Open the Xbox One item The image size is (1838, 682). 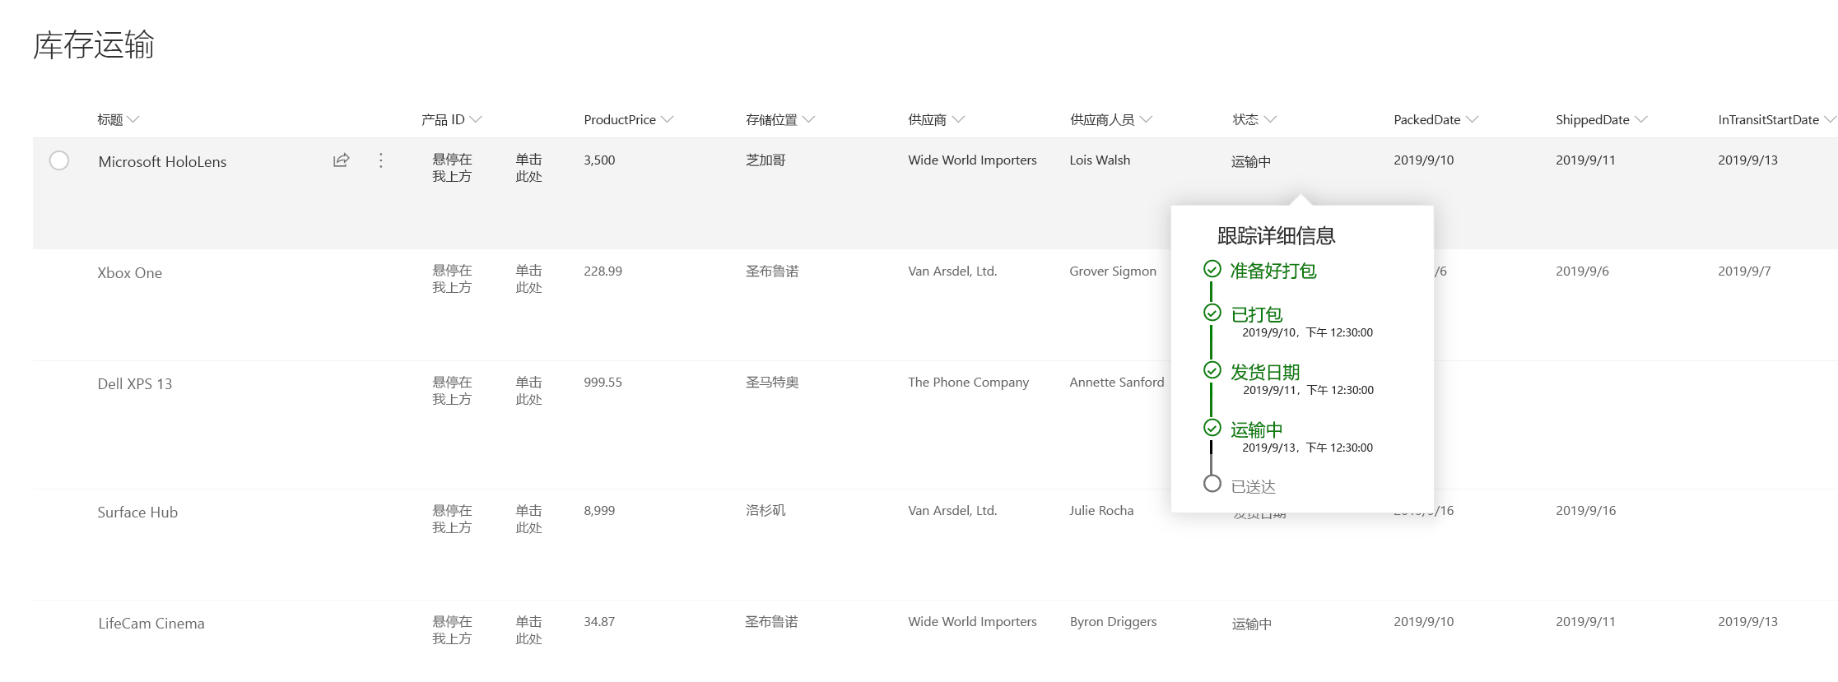[130, 273]
